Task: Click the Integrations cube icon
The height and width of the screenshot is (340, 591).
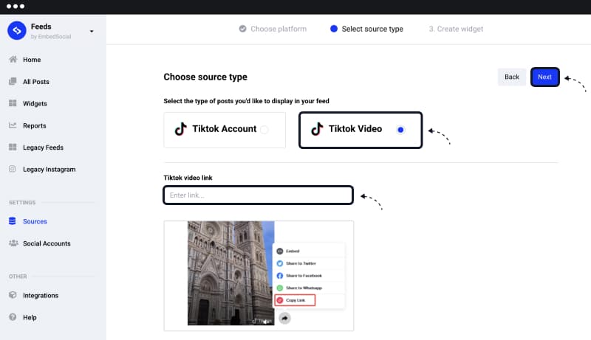Action: pyautogui.click(x=13, y=295)
